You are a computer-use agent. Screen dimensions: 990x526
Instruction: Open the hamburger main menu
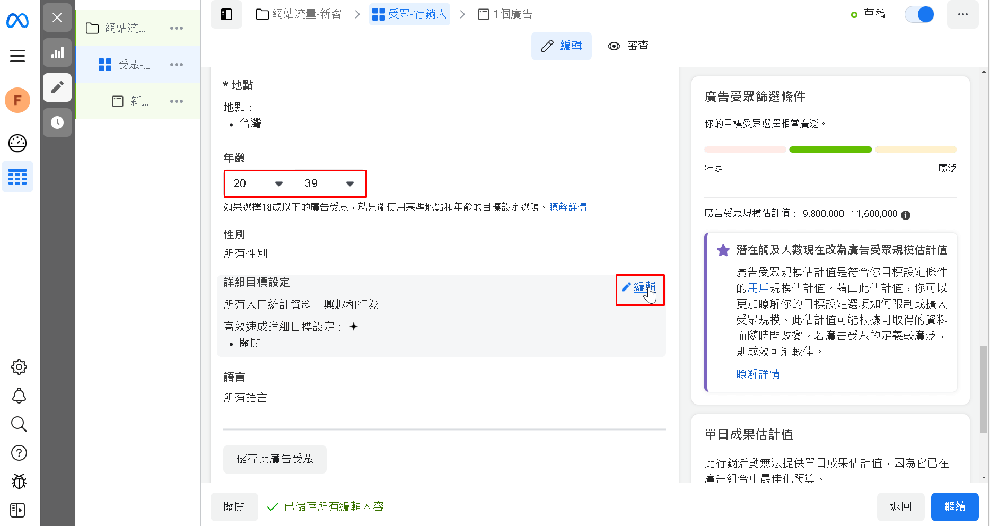tap(17, 56)
